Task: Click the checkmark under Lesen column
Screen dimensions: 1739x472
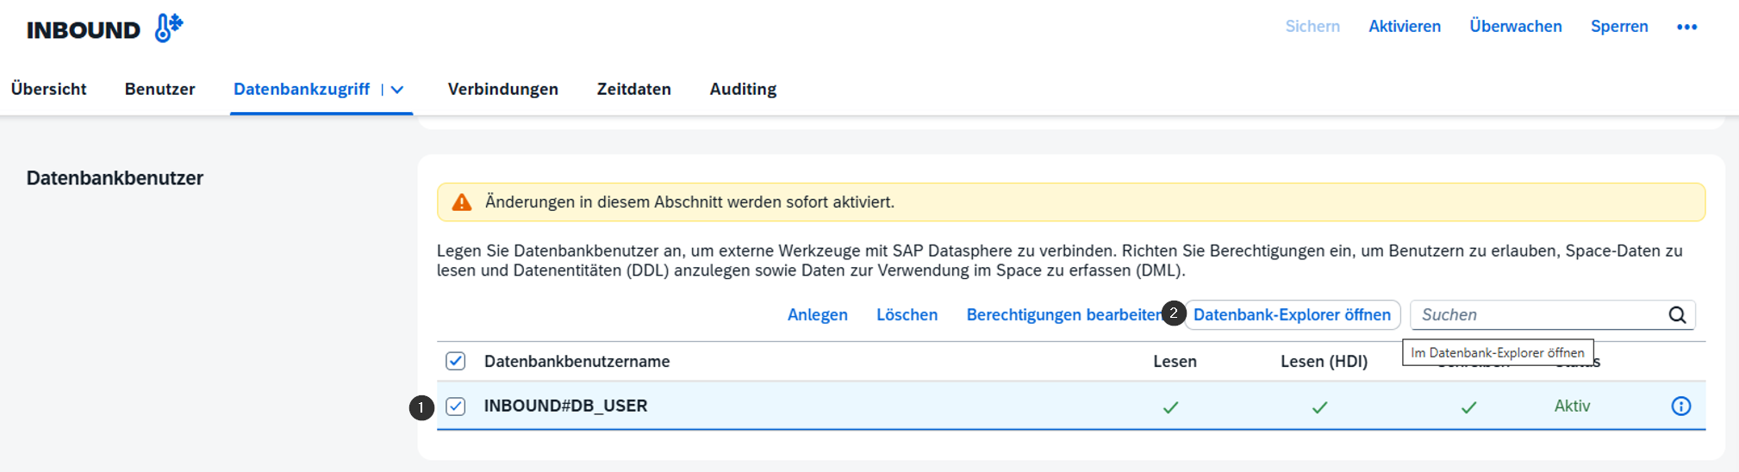Action: pyautogui.click(x=1170, y=407)
